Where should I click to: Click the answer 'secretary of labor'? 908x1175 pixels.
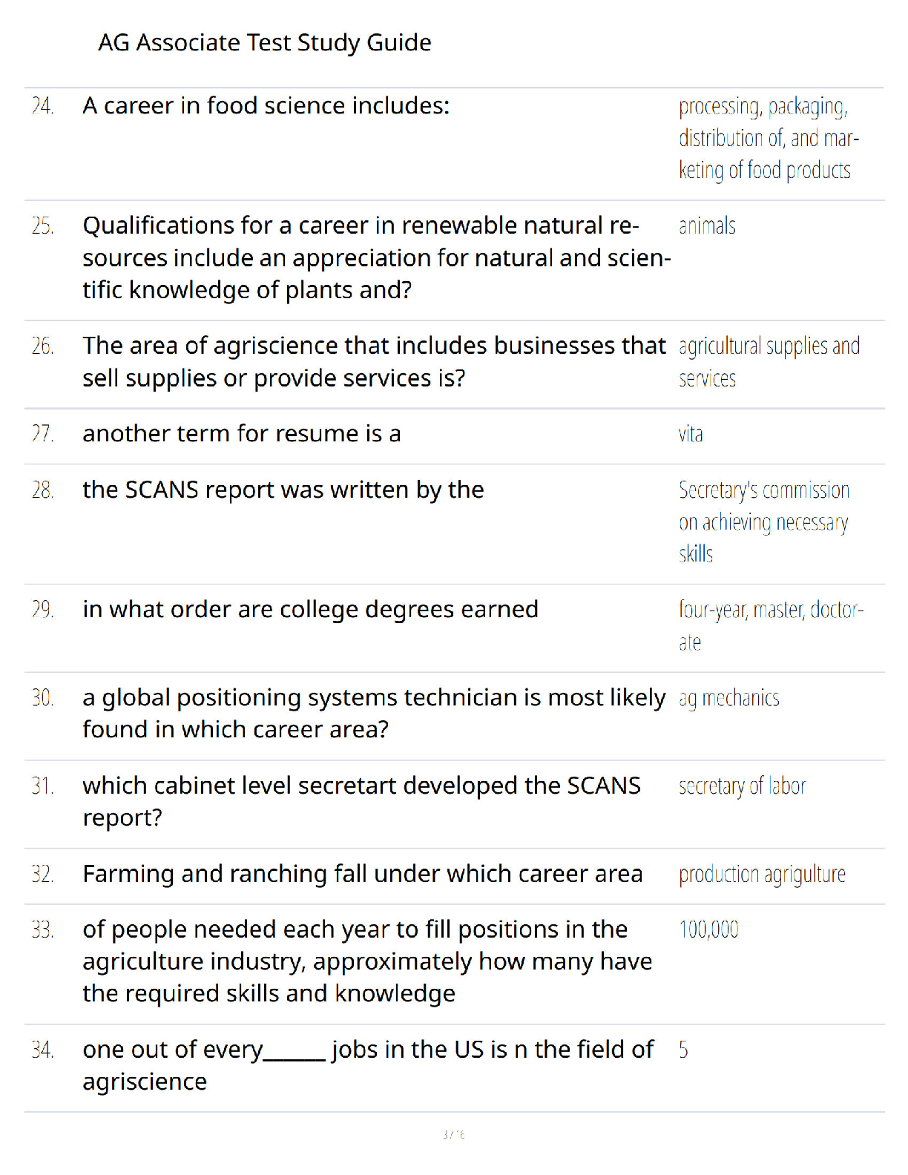click(742, 786)
